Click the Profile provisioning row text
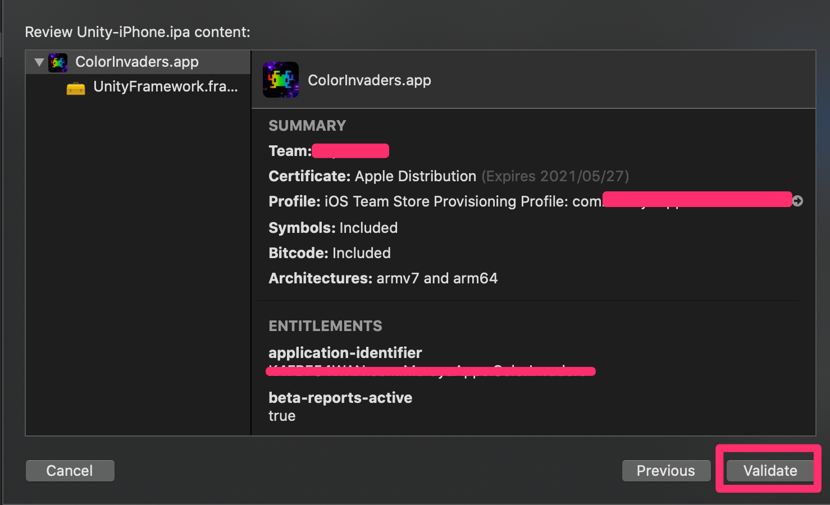Viewport: 830px width, 505px height. point(435,201)
